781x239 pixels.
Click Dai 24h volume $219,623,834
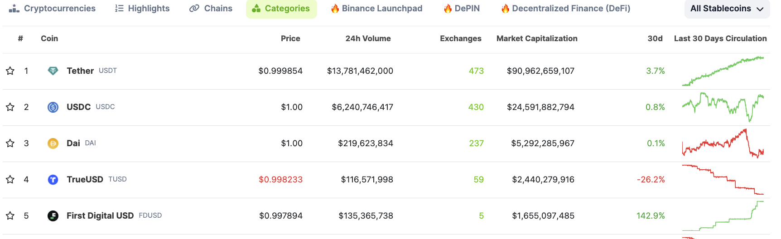pyautogui.click(x=366, y=143)
